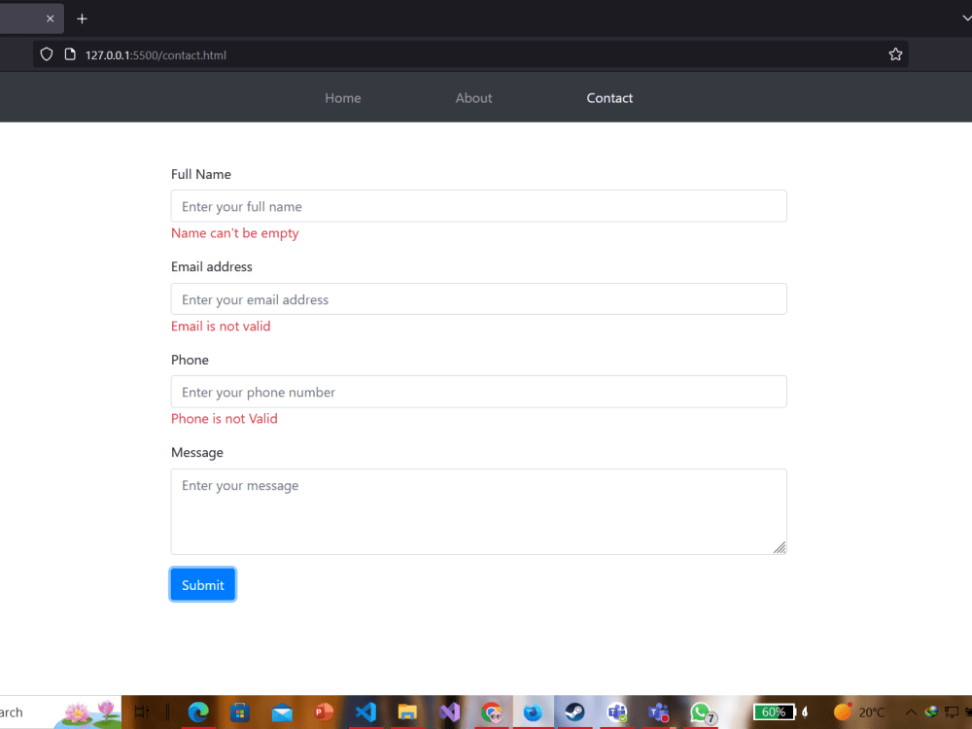Show hidden system tray icons
Image resolution: width=972 pixels, height=729 pixels.
(x=911, y=712)
